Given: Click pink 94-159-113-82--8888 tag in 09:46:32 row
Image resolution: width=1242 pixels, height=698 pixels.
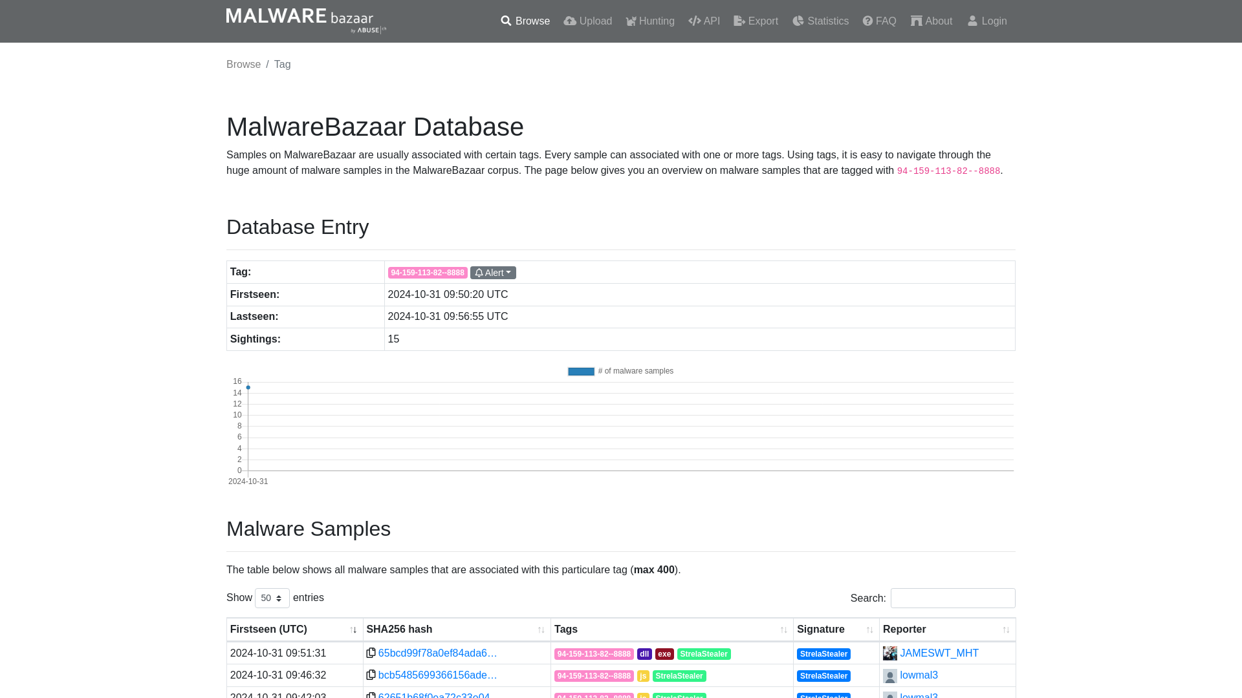Looking at the screenshot, I should (594, 676).
